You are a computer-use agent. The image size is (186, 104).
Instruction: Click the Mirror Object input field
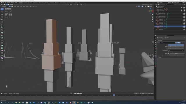176,50
